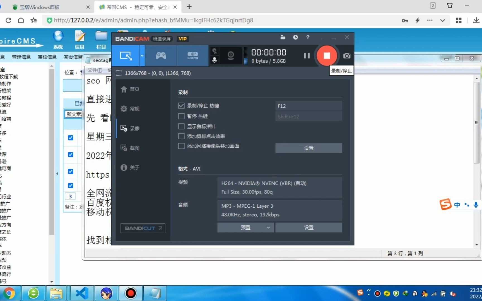Pause the Bandicam recording
Viewport: 482px width, 301px height.
[x=307, y=56]
